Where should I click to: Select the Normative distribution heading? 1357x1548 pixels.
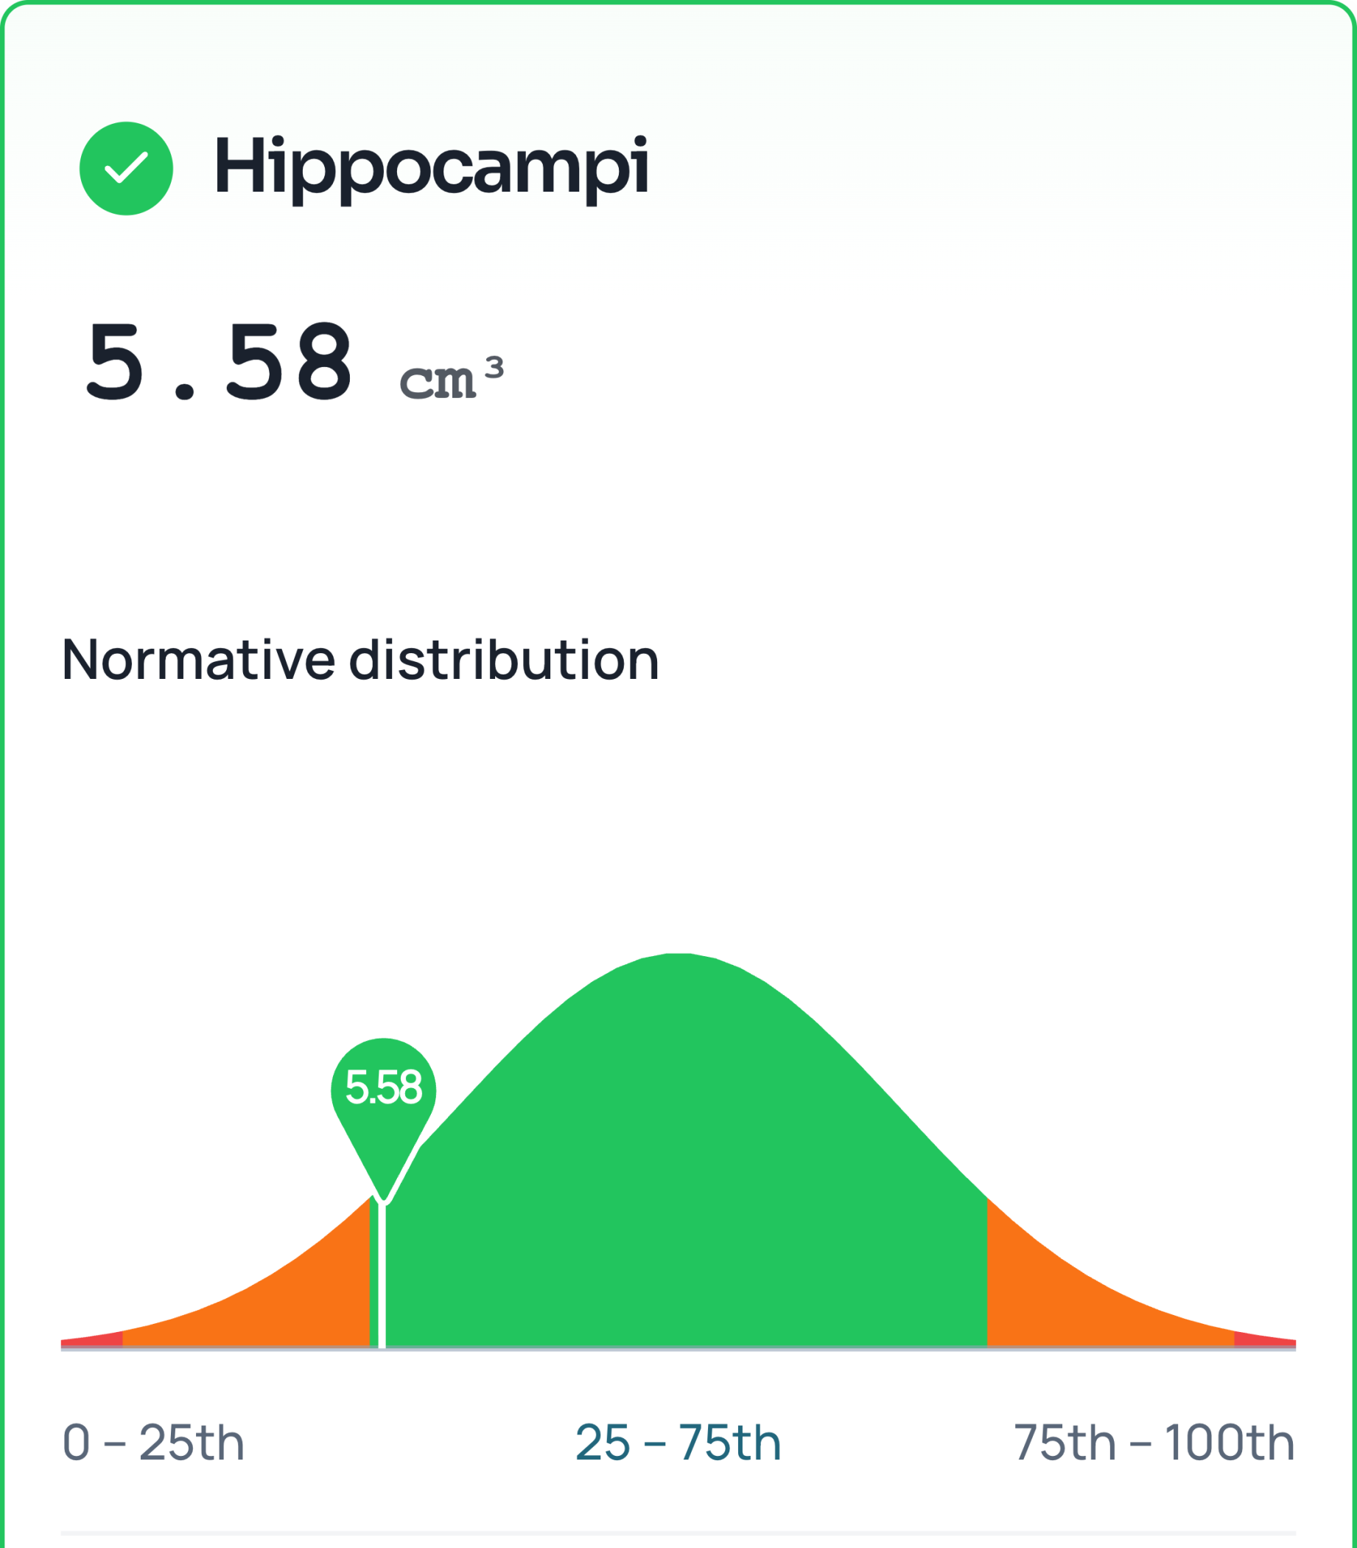click(360, 660)
